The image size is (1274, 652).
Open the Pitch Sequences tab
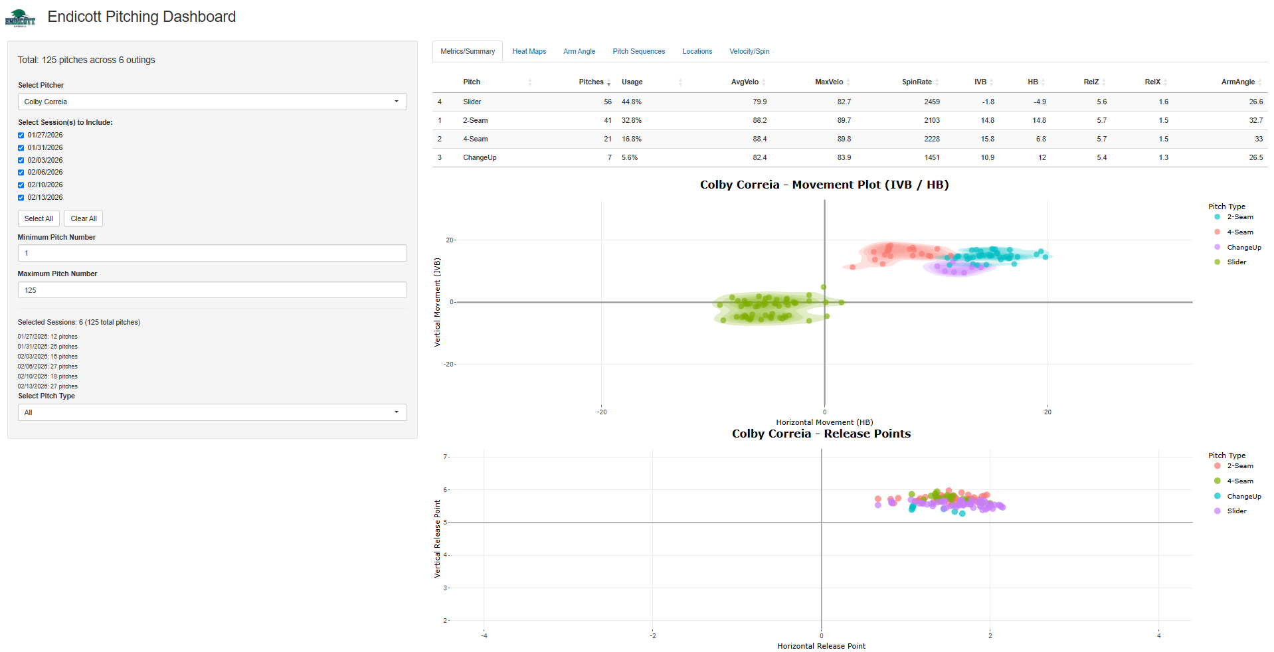click(638, 51)
